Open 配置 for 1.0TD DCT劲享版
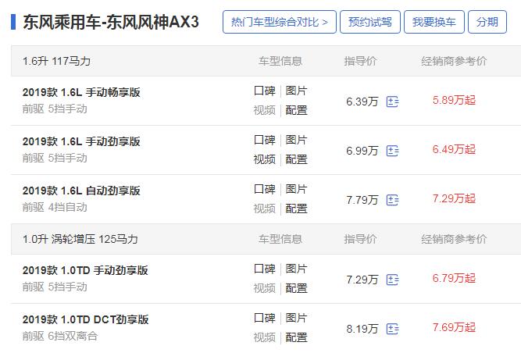The width and height of the screenshot is (521, 360). pyautogui.click(x=296, y=337)
